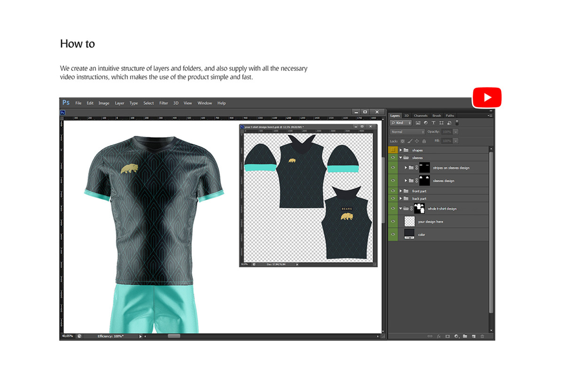Screen dimensions: 564x376
Task: Add a layer style fx icon
Action: pos(439,336)
